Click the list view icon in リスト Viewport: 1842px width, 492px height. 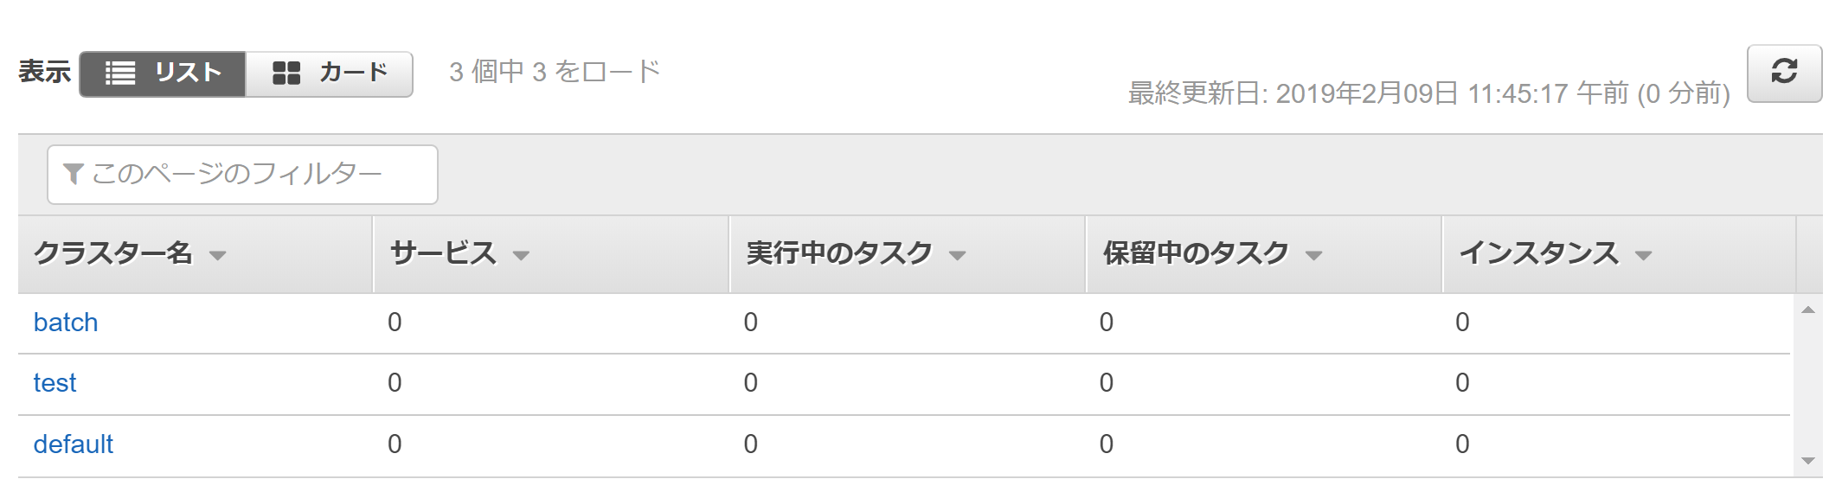(120, 73)
